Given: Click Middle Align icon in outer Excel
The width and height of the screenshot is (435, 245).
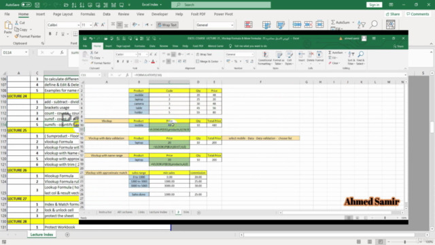Looking at the screenshot, I should (x=120, y=25).
